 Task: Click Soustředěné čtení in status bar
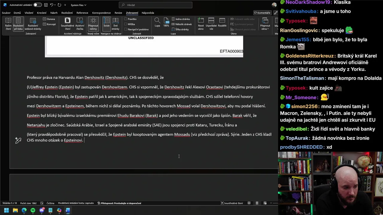click(x=232, y=203)
